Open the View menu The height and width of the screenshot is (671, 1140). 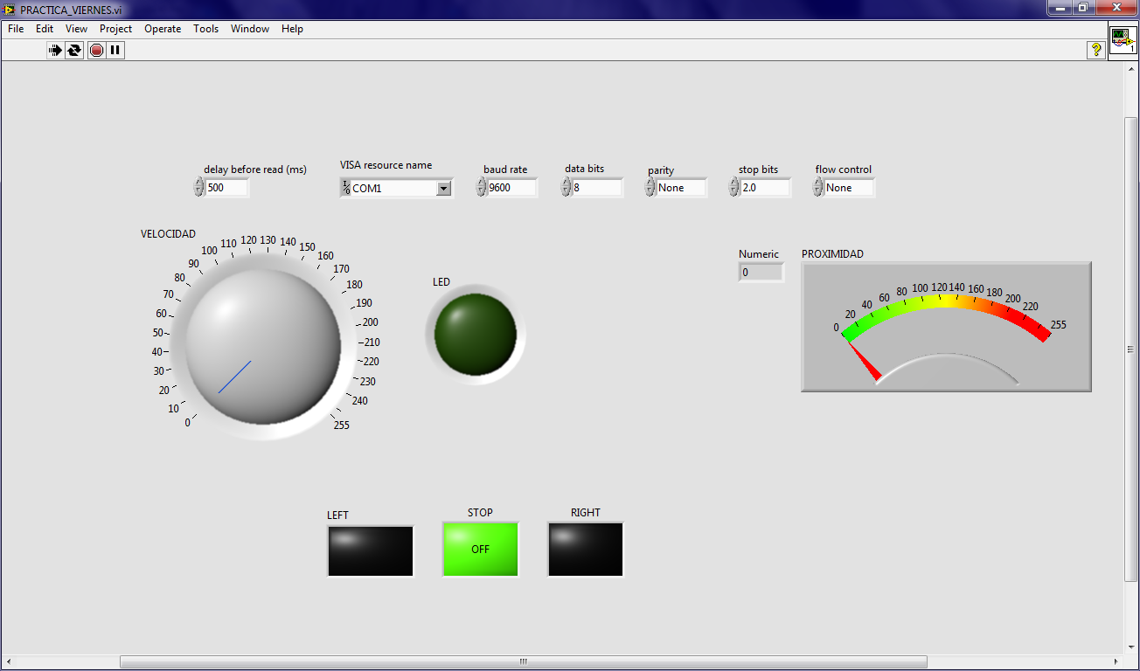[x=76, y=29]
